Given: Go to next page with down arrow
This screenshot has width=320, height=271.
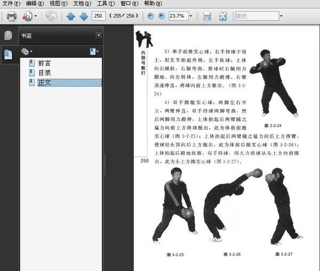Looking at the screenshot, I should (83, 16).
